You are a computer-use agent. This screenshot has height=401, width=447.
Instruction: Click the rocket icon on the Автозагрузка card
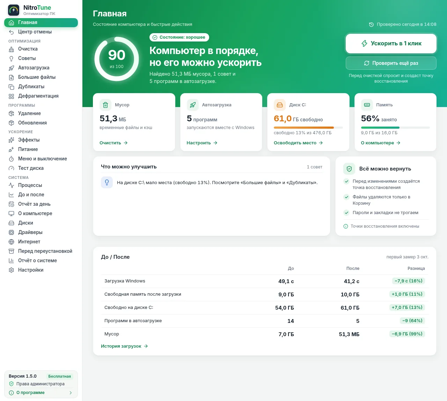[x=192, y=105]
